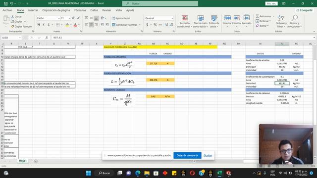Image resolution: width=317 pixels, height=178 pixels.
Task: Decrease cell indent
Action: 102,25
